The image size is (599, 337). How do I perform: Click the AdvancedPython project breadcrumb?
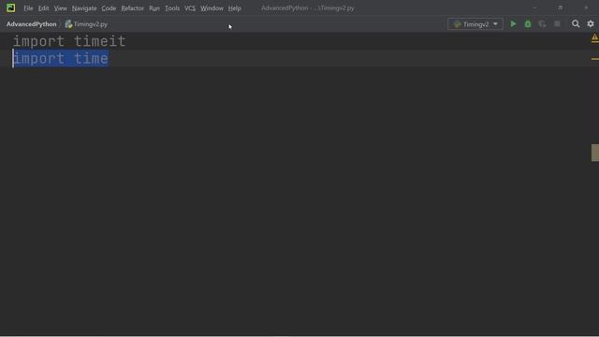click(31, 24)
